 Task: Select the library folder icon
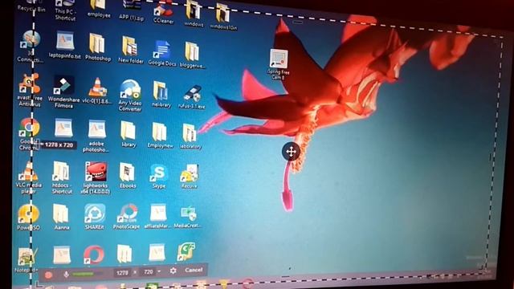point(128,134)
